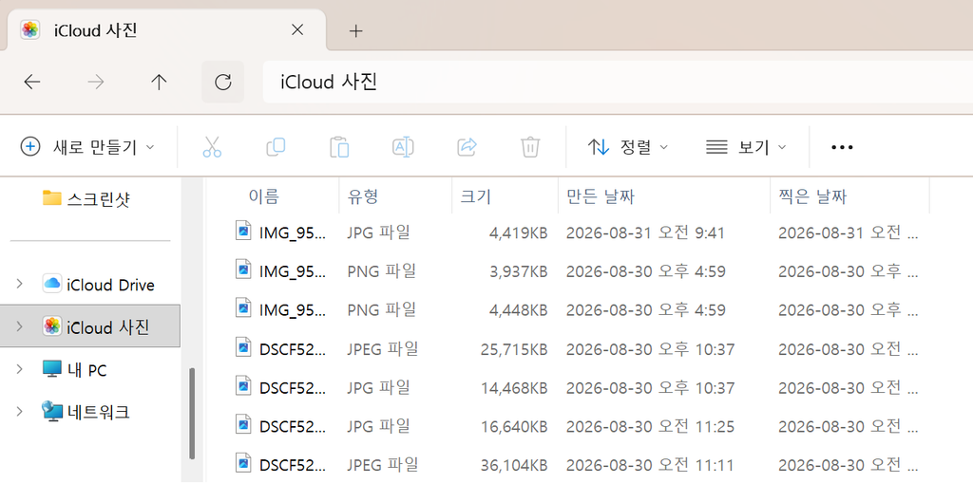Viewport: 973px width, 483px height.
Task: Click the Copy icon in toolbar
Action: [276, 147]
